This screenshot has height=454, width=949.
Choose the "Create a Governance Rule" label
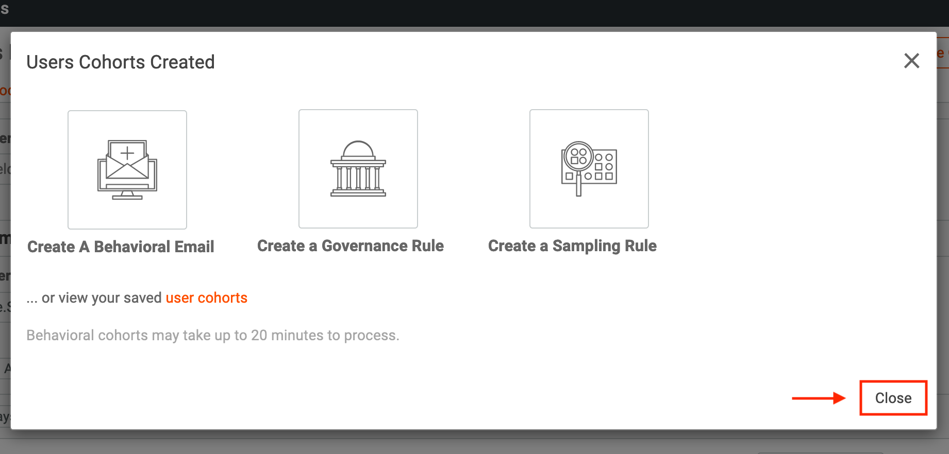pyautogui.click(x=350, y=246)
